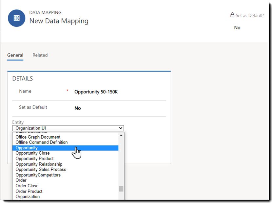The image size is (272, 203).
Task: Click the Entity dropdown chevron arrow
Action: click(x=121, y=128)
